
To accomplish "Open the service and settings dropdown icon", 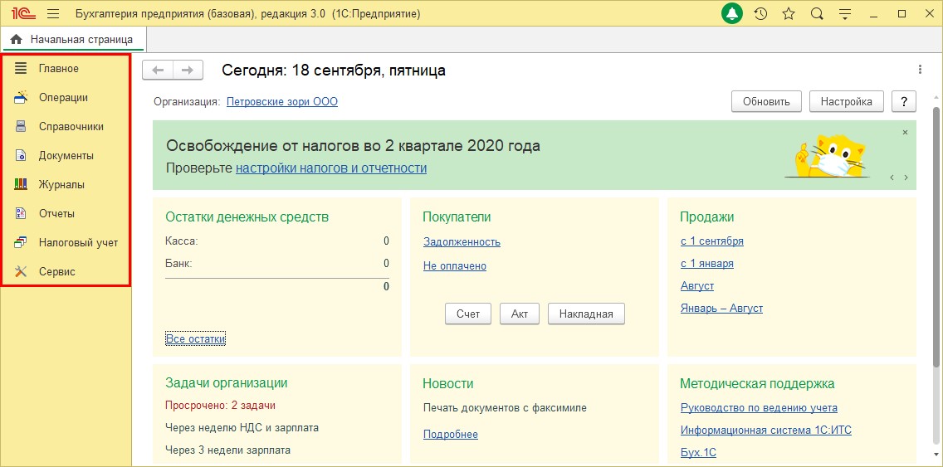I will (845, 14).
